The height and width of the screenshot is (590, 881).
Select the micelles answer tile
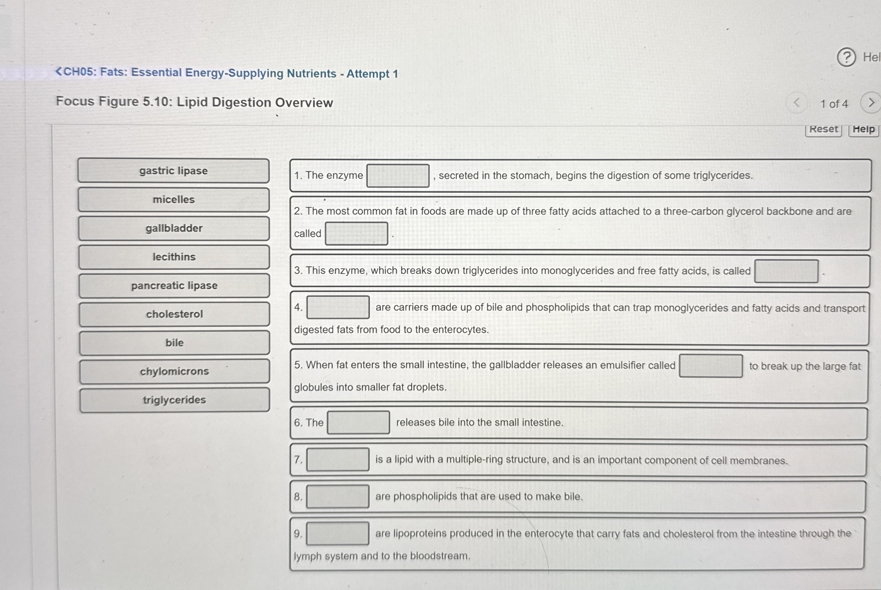(174, 200)
